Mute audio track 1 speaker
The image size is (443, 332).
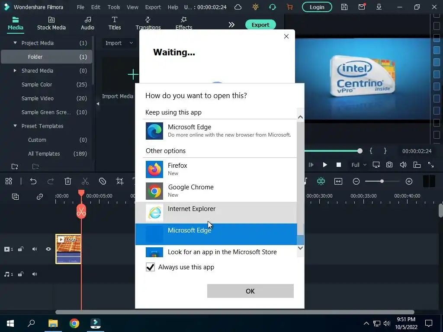tap(35, 274)
